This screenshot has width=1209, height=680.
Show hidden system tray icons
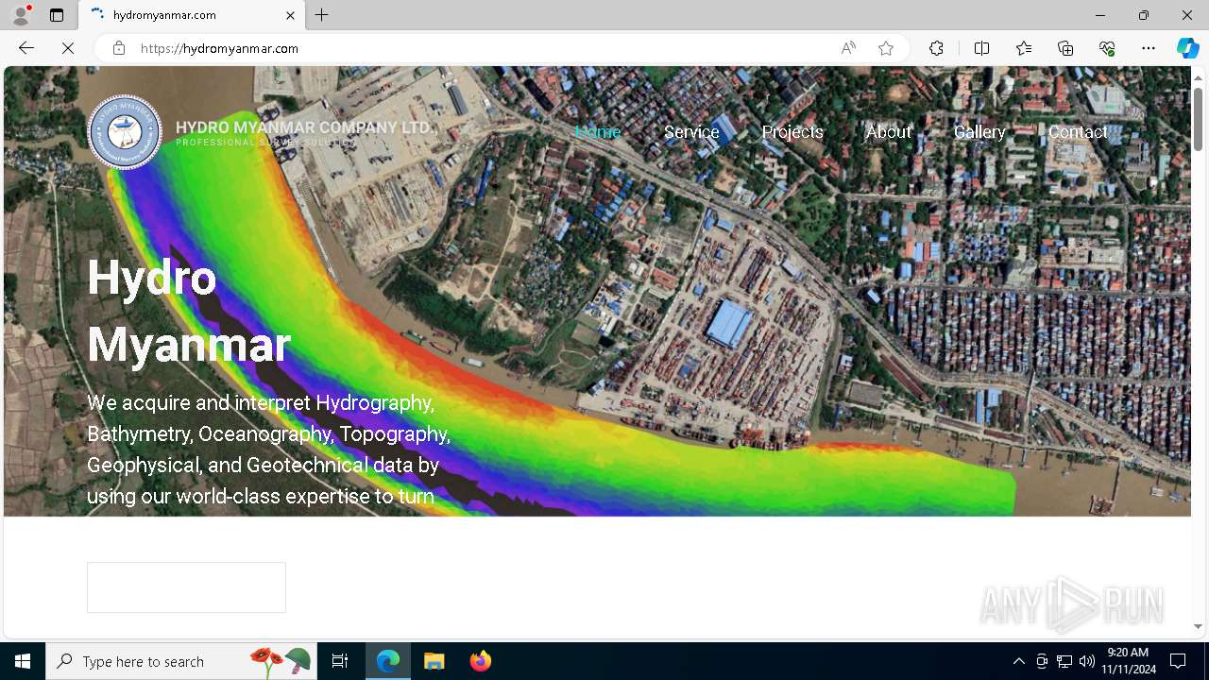click(x=1018, y=661)
